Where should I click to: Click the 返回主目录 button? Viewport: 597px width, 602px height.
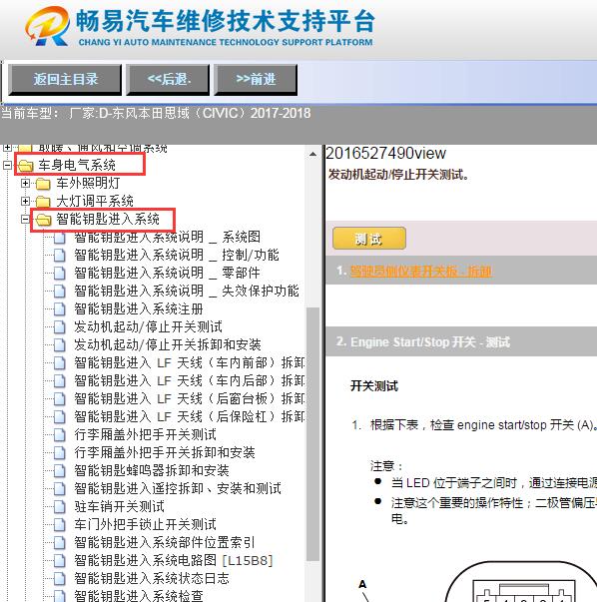65,80
